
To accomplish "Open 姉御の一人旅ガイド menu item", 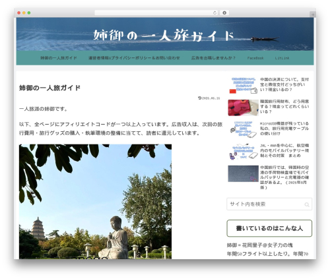I will click(59, 58).
